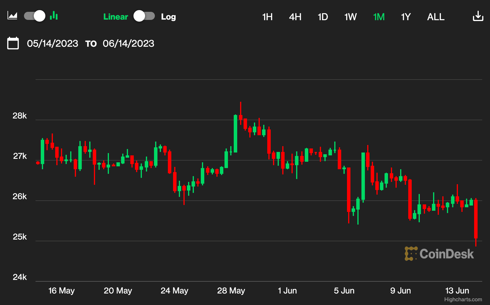This screenshot has width=490, height=305.
Task: Switch to the 1H timeframe
Action: pyautogui.click(x=267, y=17)
